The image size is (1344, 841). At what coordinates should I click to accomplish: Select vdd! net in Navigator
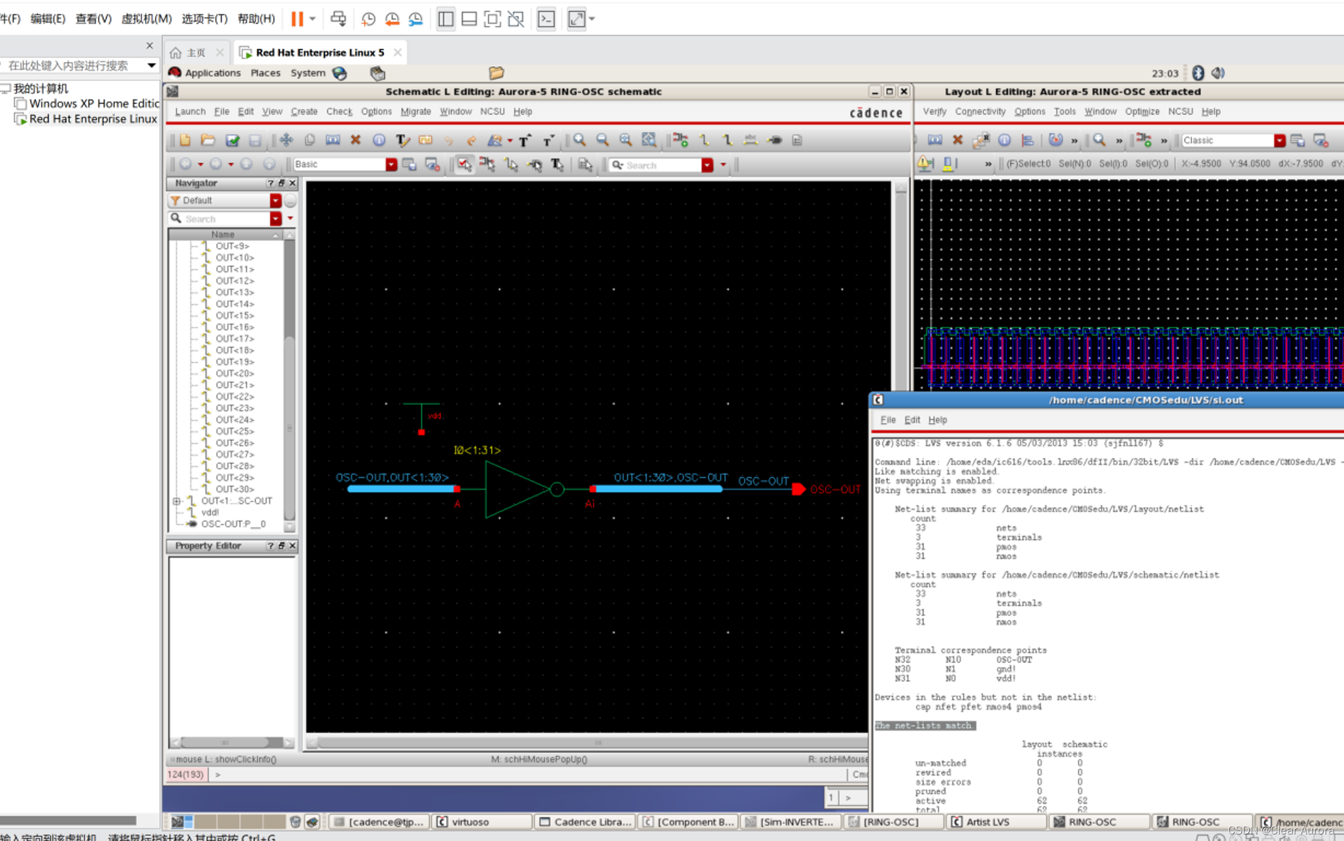pyautogui.click(x=209, y=512)
